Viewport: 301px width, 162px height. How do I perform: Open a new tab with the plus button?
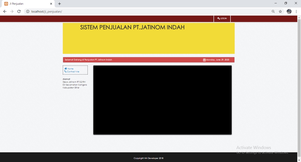click(x=59, y=4)
